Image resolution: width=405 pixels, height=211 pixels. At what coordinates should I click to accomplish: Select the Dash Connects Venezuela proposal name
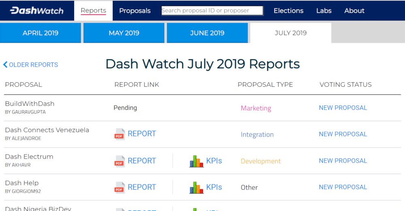point(47,130)
